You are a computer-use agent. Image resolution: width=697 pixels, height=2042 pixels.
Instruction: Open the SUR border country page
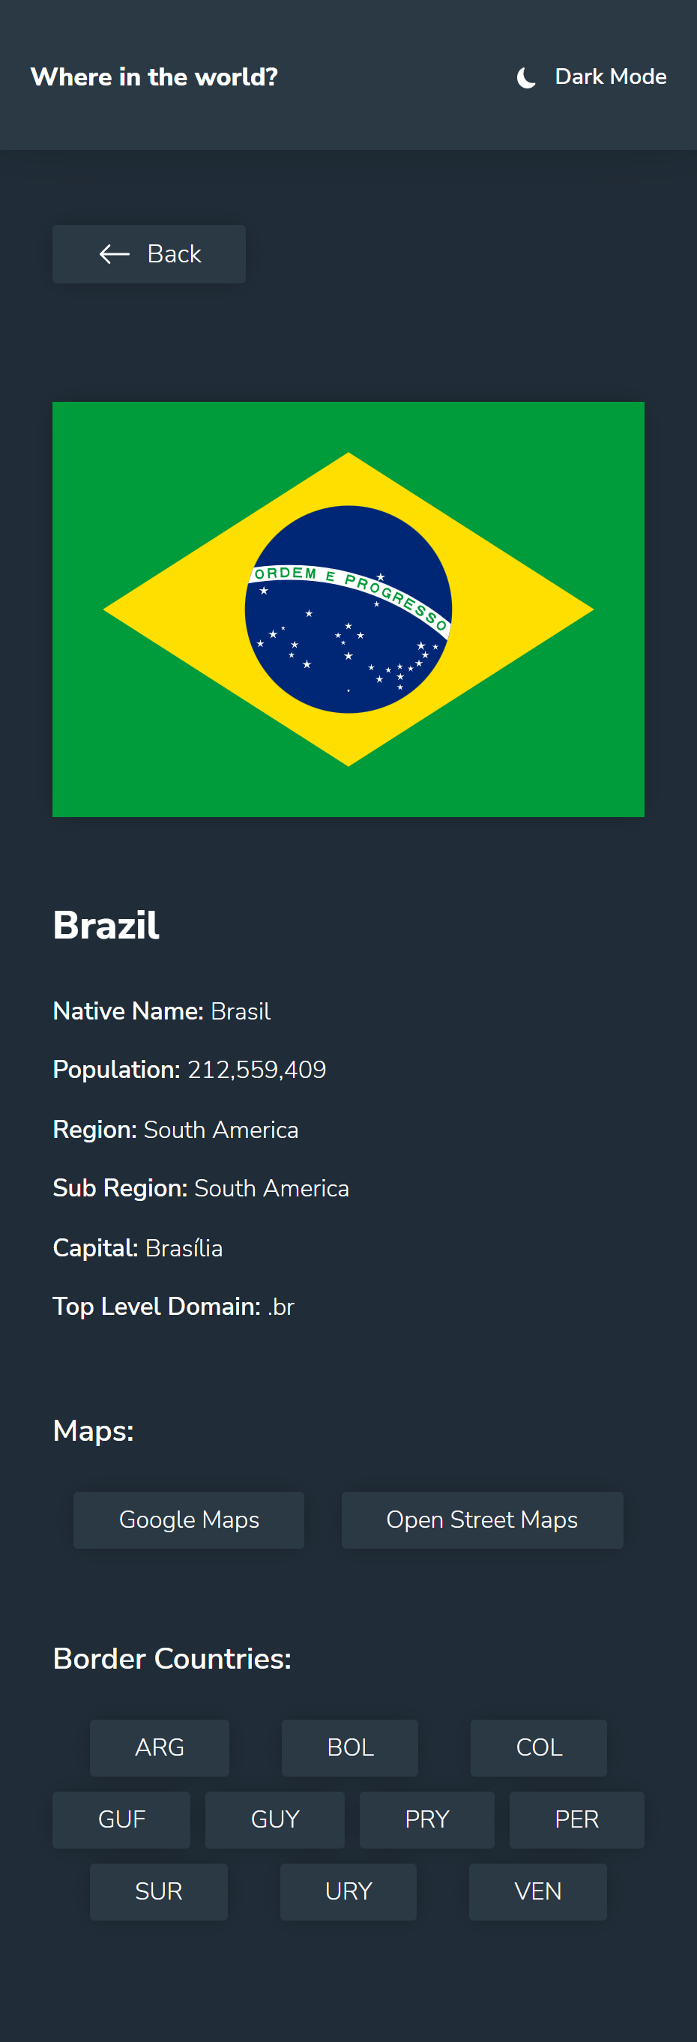[158, 1891]
